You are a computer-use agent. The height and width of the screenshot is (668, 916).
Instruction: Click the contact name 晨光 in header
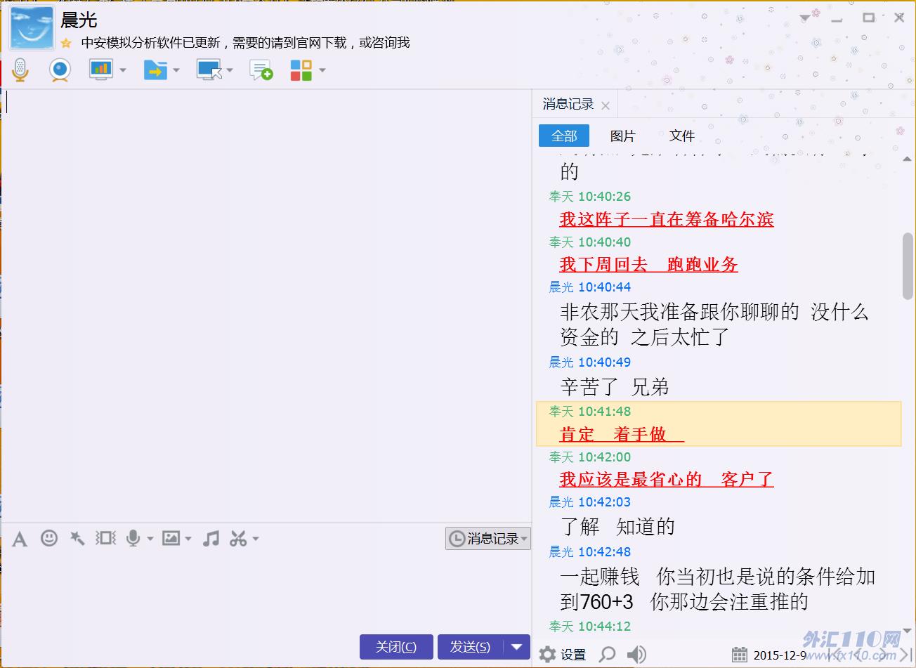[x=79, y=20]
